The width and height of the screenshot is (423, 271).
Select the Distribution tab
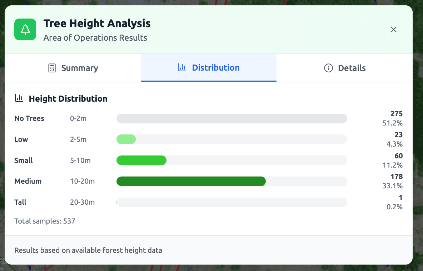click(209, 68)
